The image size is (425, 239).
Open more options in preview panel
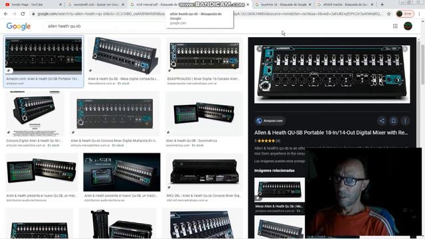point(405,121)
